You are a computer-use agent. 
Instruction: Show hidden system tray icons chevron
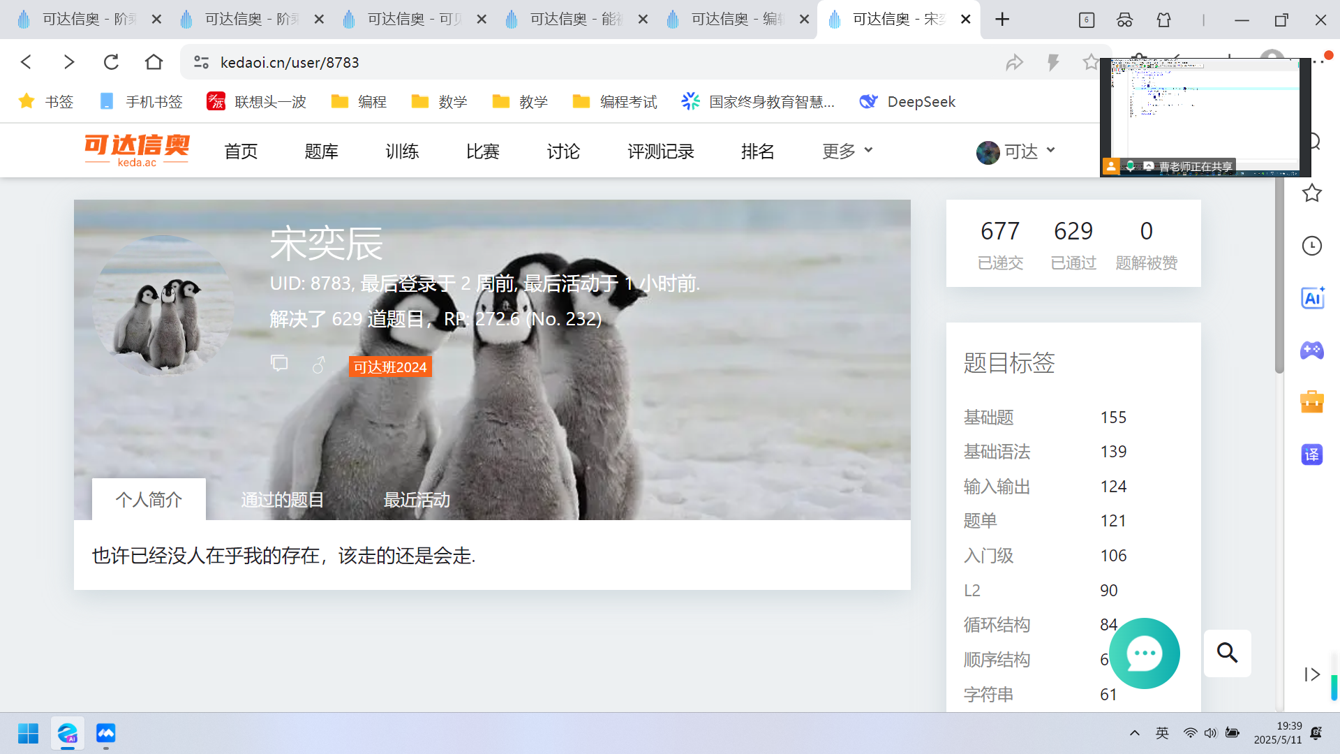(x=1135, y=732)
